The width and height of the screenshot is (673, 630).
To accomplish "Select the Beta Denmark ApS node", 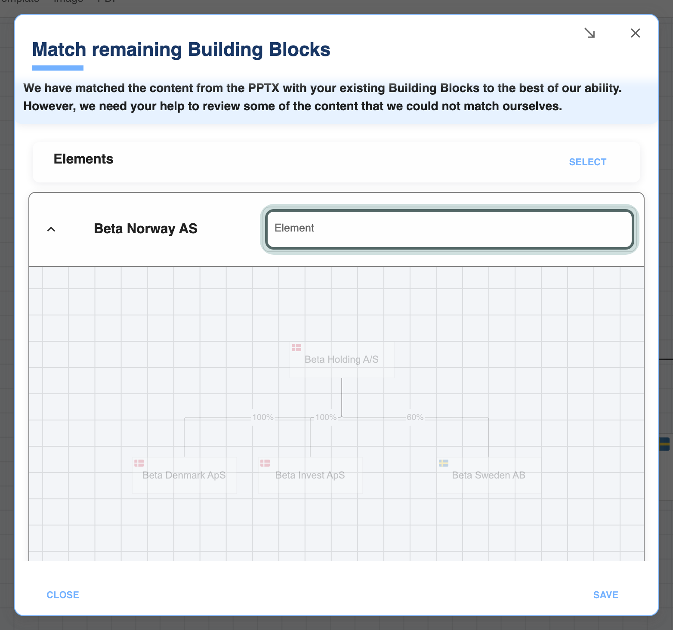I will [184, 475].
